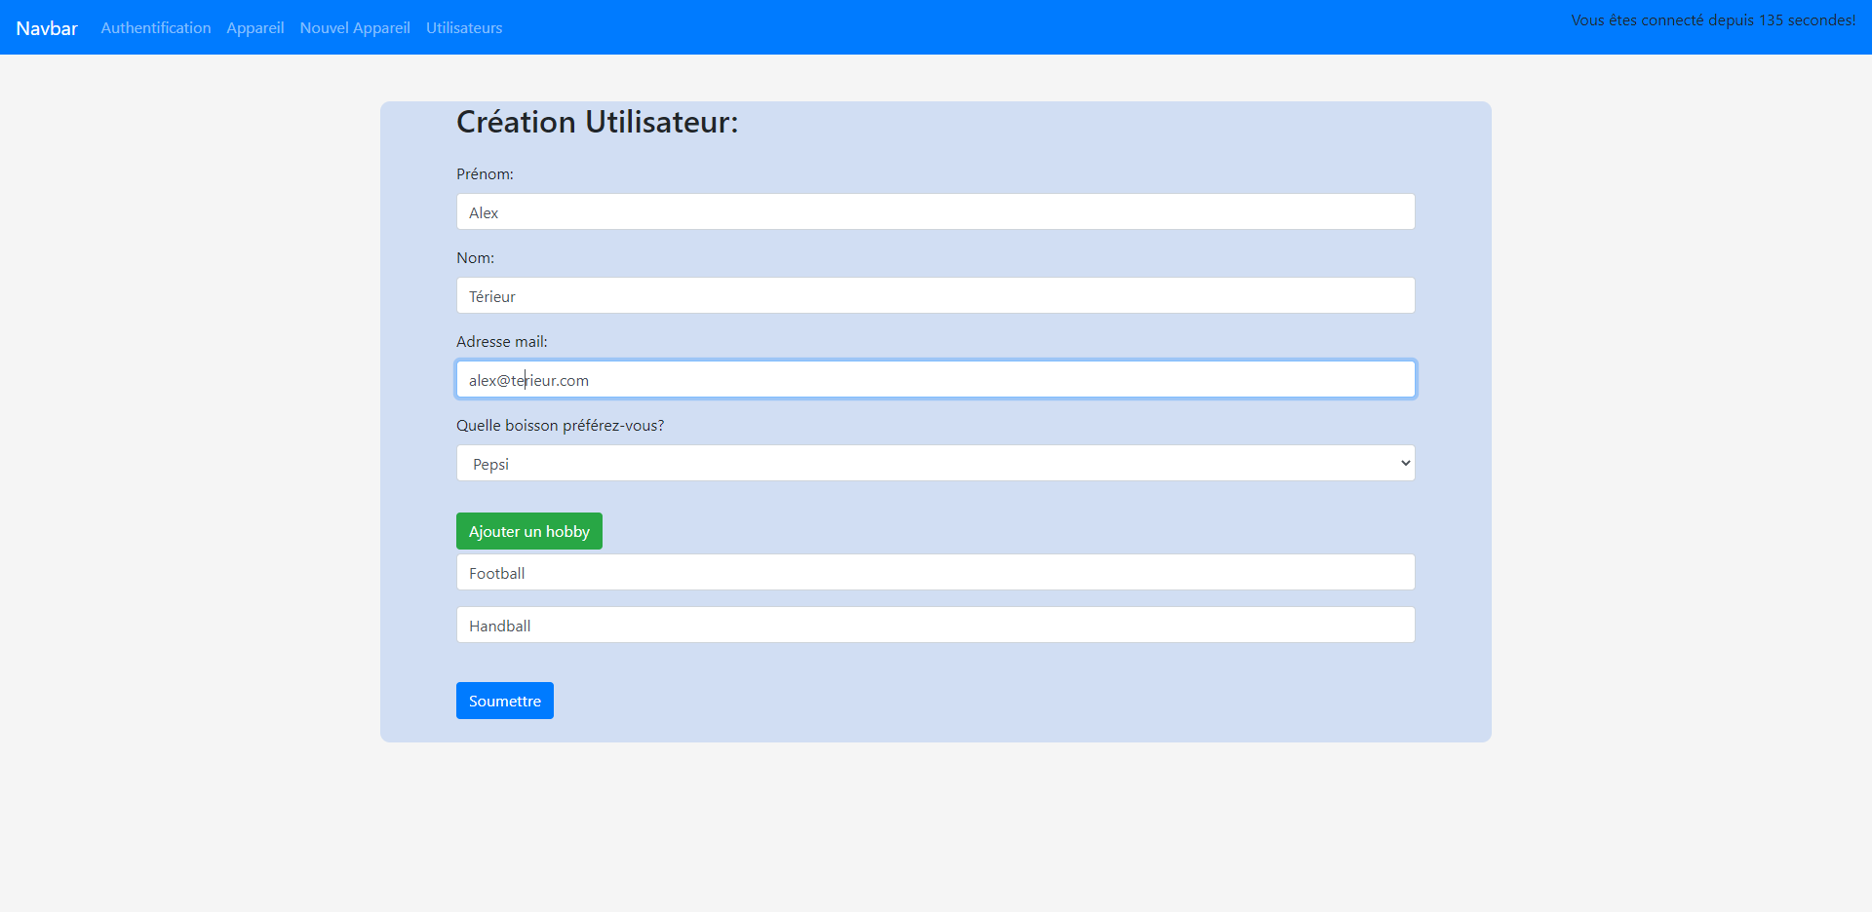Click the Nom: field label
The width and height of the screenshot is (1872, 912).
[x=475, y=258]
